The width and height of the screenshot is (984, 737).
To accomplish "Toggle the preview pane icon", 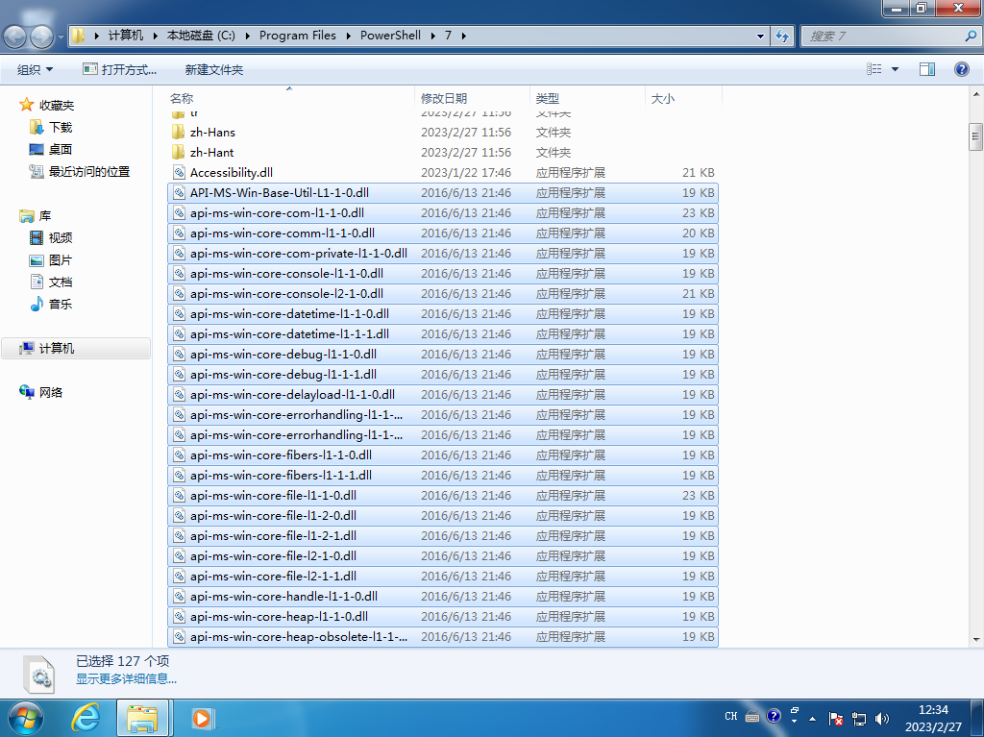I will (x=927, y=69).
